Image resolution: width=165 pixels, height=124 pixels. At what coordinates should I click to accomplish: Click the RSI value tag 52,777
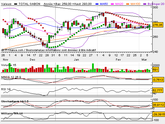coord(158,90)
